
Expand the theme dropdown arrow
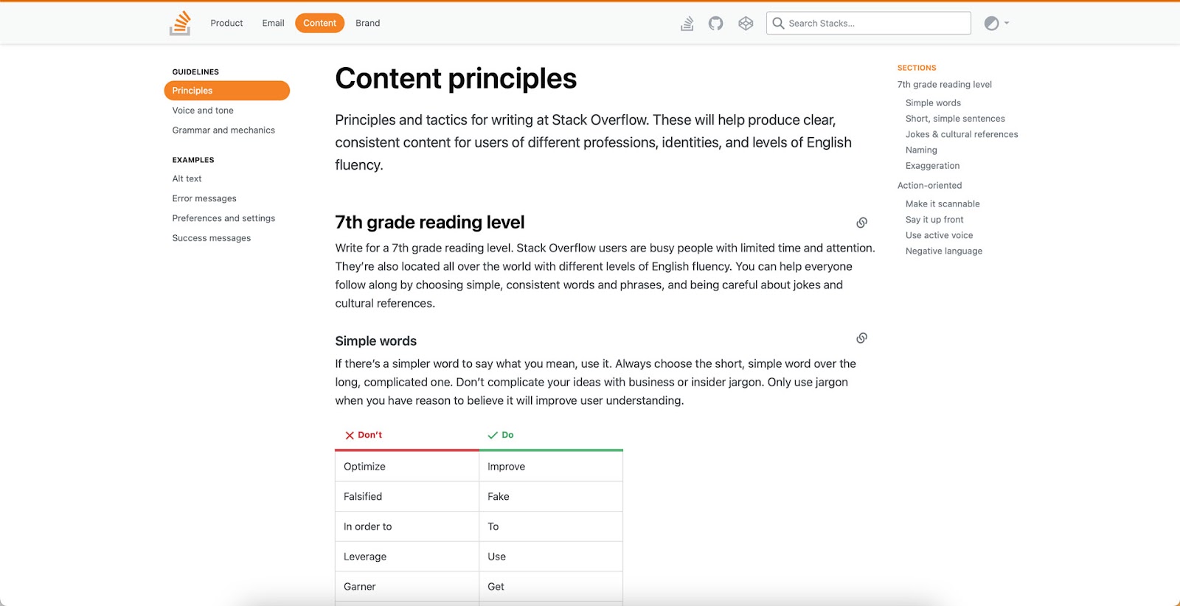tap(1007, 24)
